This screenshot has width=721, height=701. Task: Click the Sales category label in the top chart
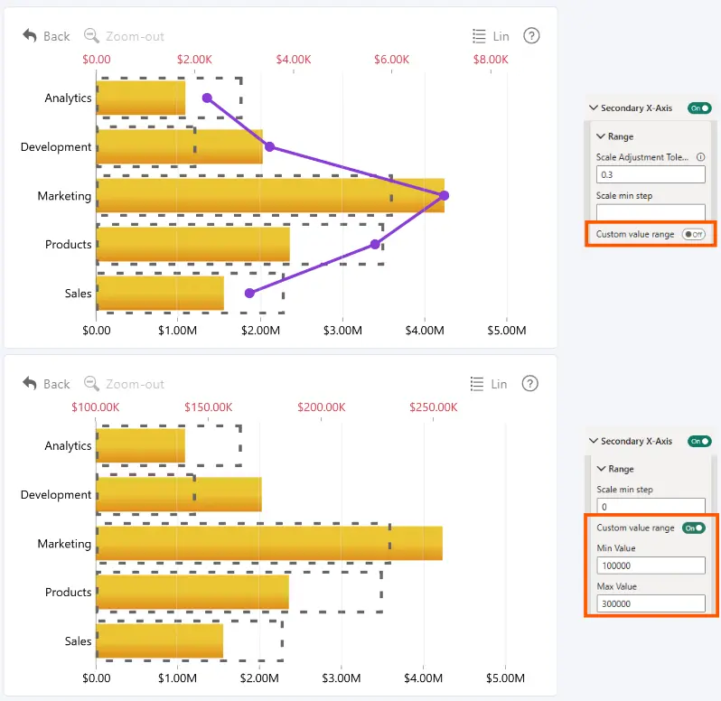79,294
